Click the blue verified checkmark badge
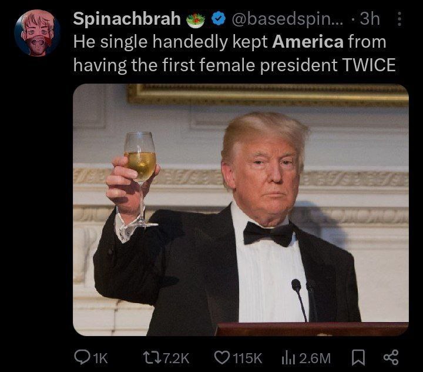 click(x=218, y=19)
